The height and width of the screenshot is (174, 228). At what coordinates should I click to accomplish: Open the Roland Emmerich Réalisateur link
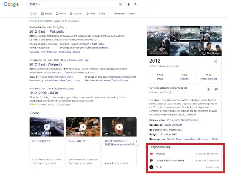(x=173, y=125)
